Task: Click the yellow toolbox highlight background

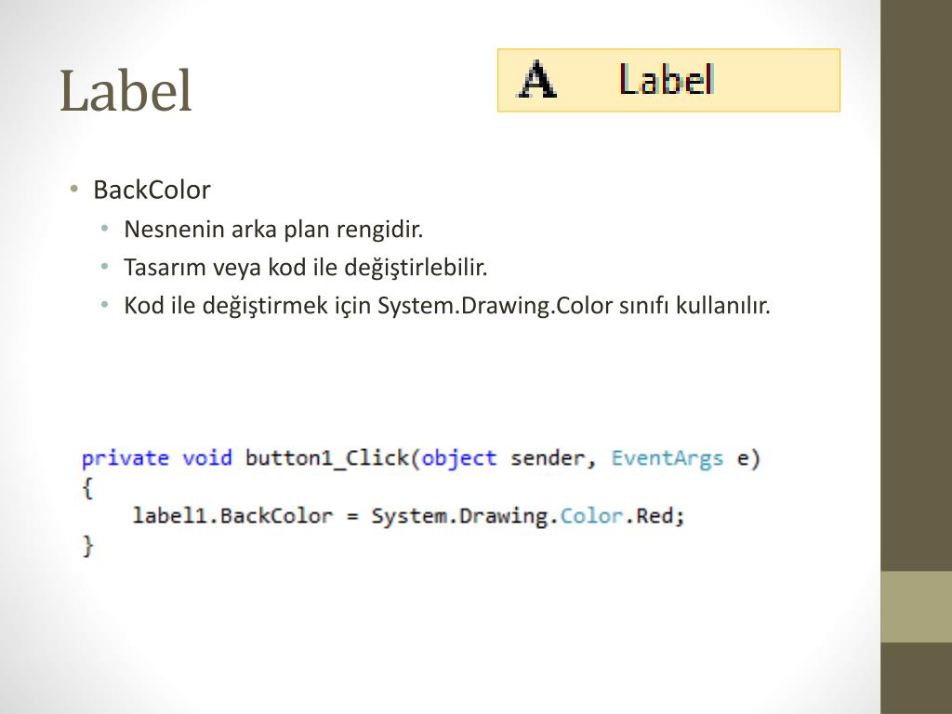Action: click(x=668, y=80)
